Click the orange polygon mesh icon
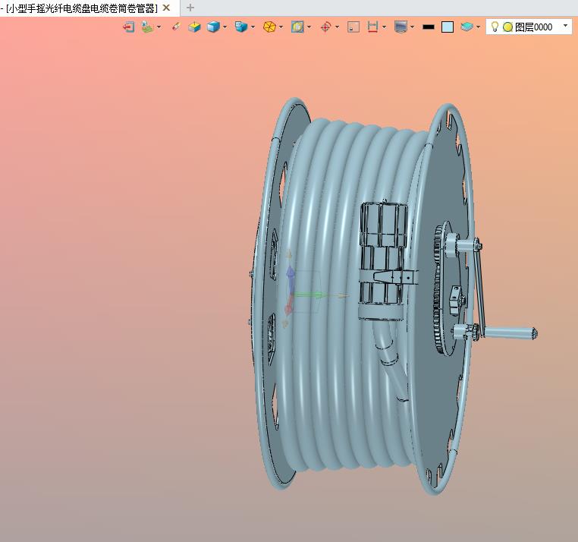 coord(269,27)
